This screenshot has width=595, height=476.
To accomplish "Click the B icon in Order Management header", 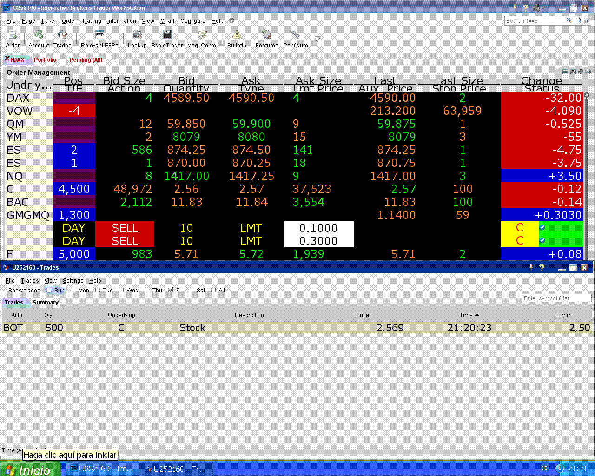I will tap(573, 72).
